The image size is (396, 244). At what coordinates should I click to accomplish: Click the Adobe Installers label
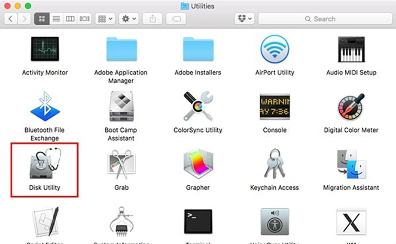click(198, 72)
